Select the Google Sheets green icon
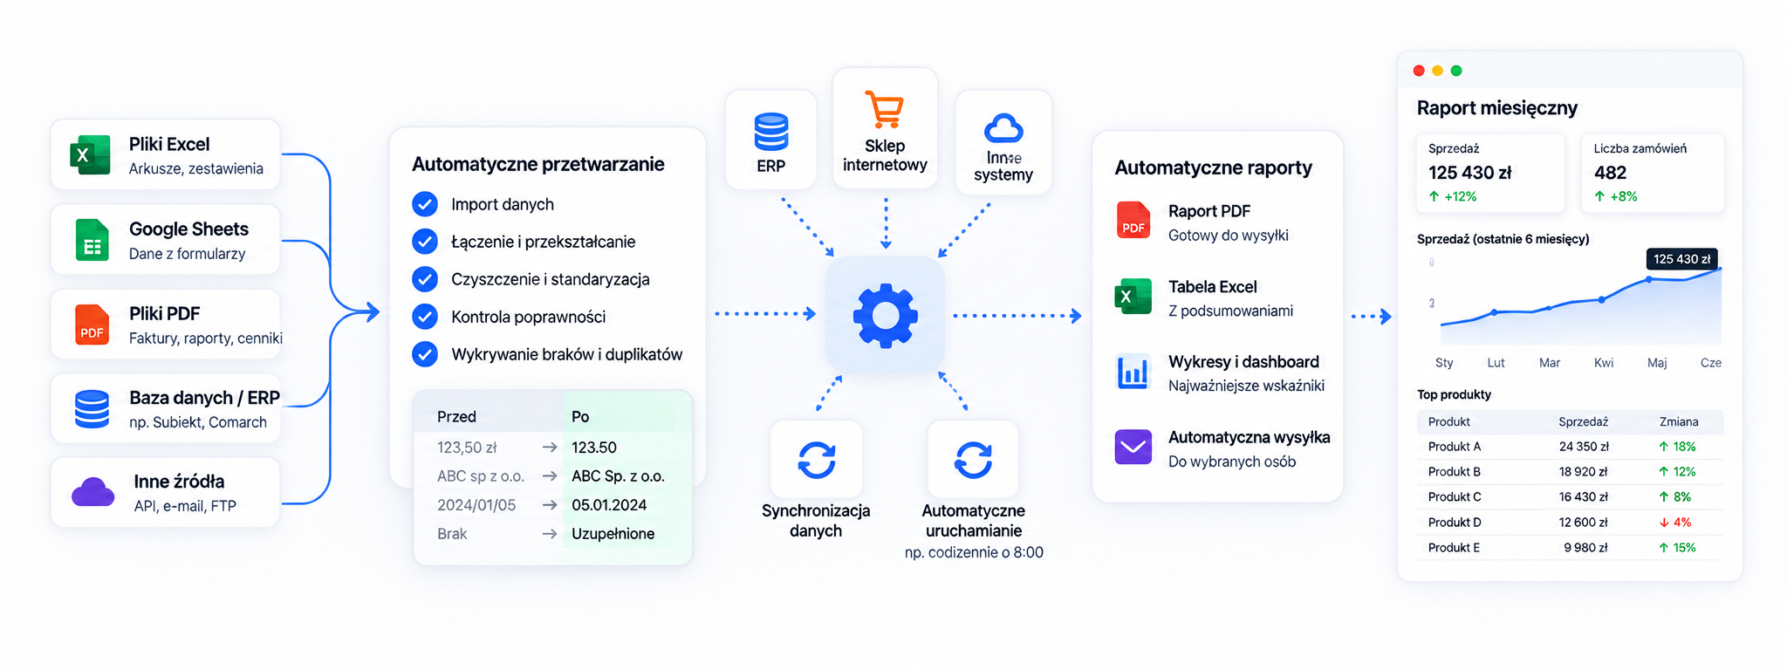This screenshot has width=1787, height=670. [92, 240]
